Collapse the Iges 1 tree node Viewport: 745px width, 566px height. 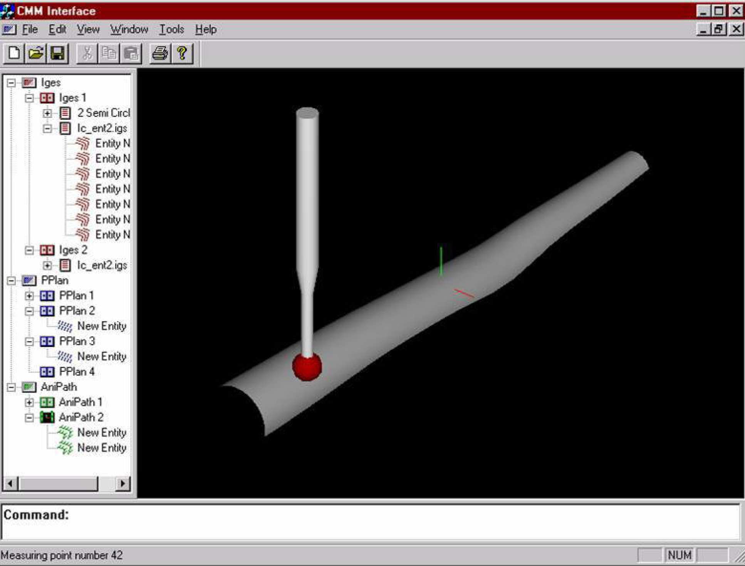point(29,98)
